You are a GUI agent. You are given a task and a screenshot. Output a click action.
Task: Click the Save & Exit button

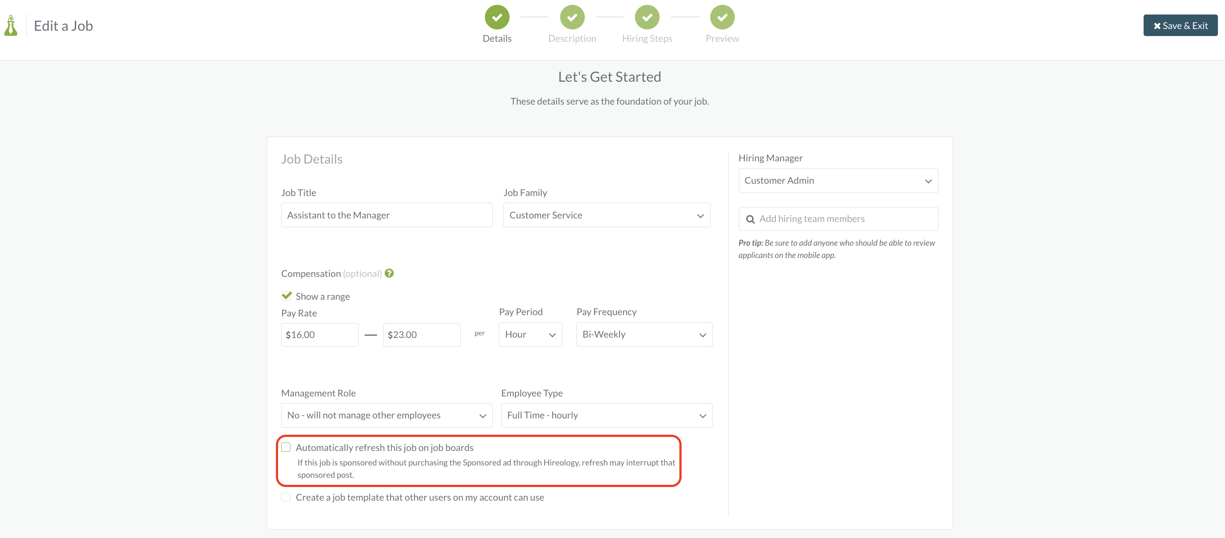tap(1180, 25)
